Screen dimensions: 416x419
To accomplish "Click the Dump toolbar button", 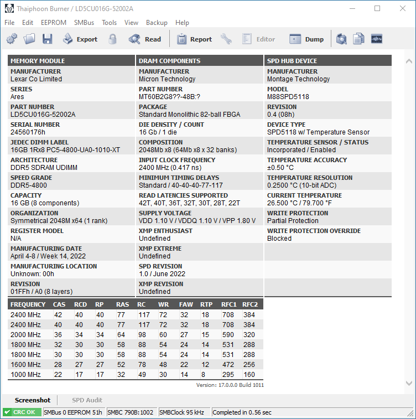I will click(x=306, y=39).
